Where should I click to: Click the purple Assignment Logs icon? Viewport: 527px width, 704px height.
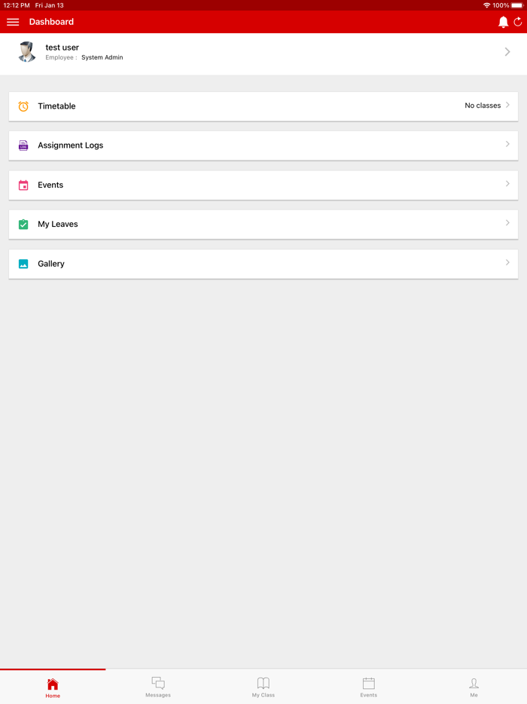click(24, 145)
